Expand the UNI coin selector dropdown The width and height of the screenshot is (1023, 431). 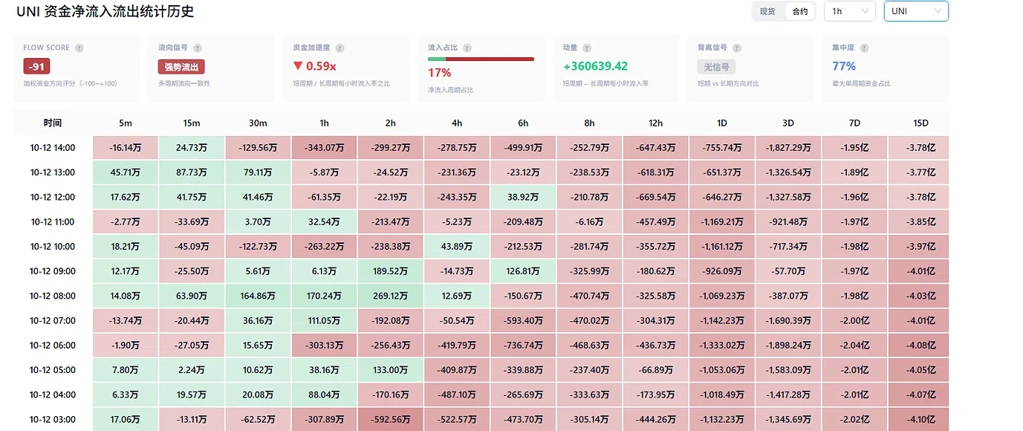tap(916, 11)
